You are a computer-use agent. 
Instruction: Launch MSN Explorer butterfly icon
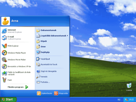coord(4,46)
